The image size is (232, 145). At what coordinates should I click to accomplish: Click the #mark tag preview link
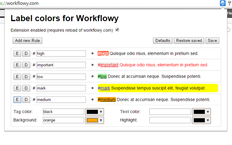104,88
